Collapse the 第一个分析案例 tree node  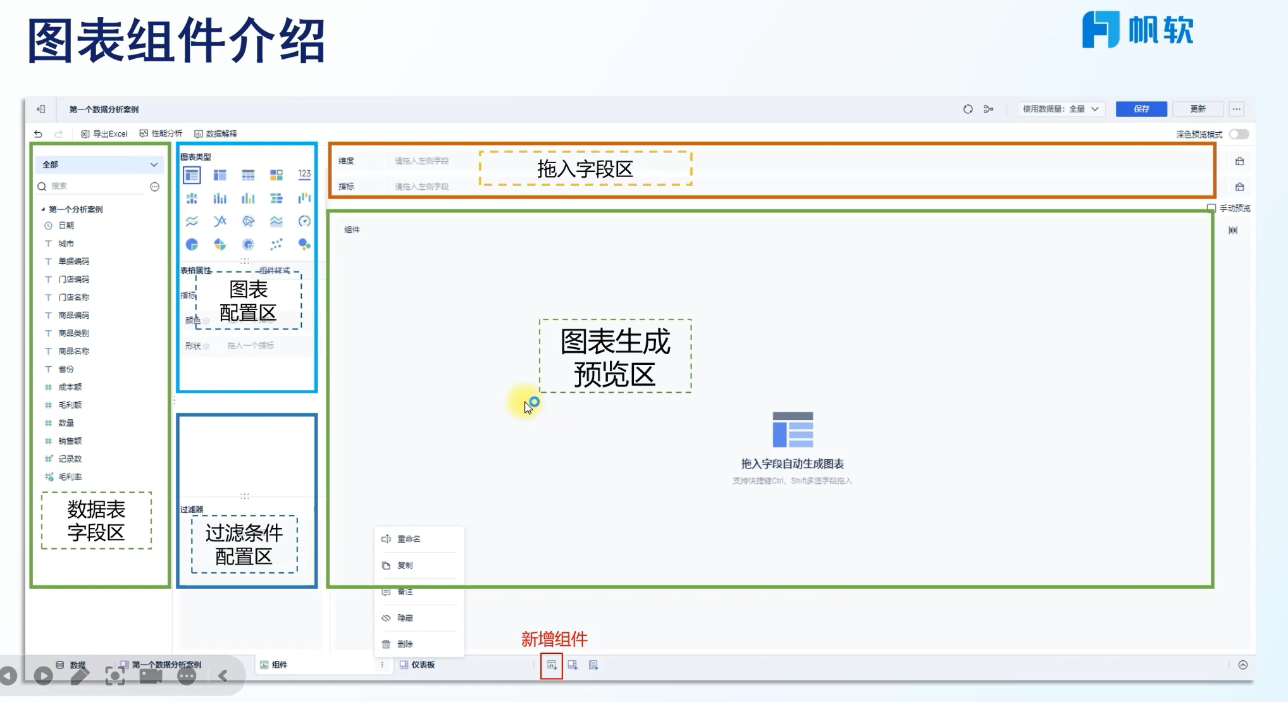pos(43,209)
